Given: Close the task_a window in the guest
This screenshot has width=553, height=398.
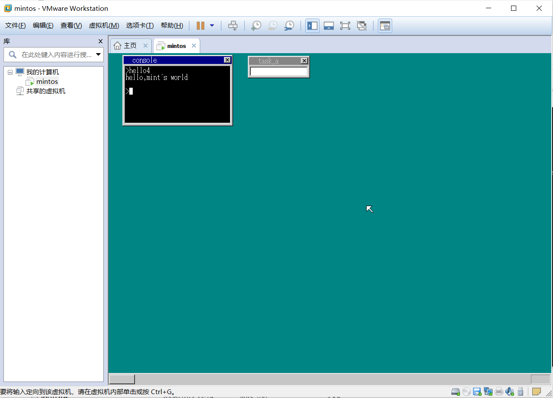Looking at the screenshot, I should [304, 61].
